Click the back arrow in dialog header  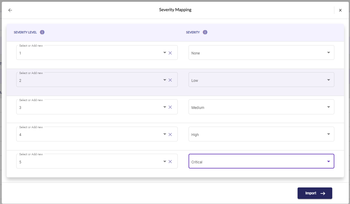10,10
